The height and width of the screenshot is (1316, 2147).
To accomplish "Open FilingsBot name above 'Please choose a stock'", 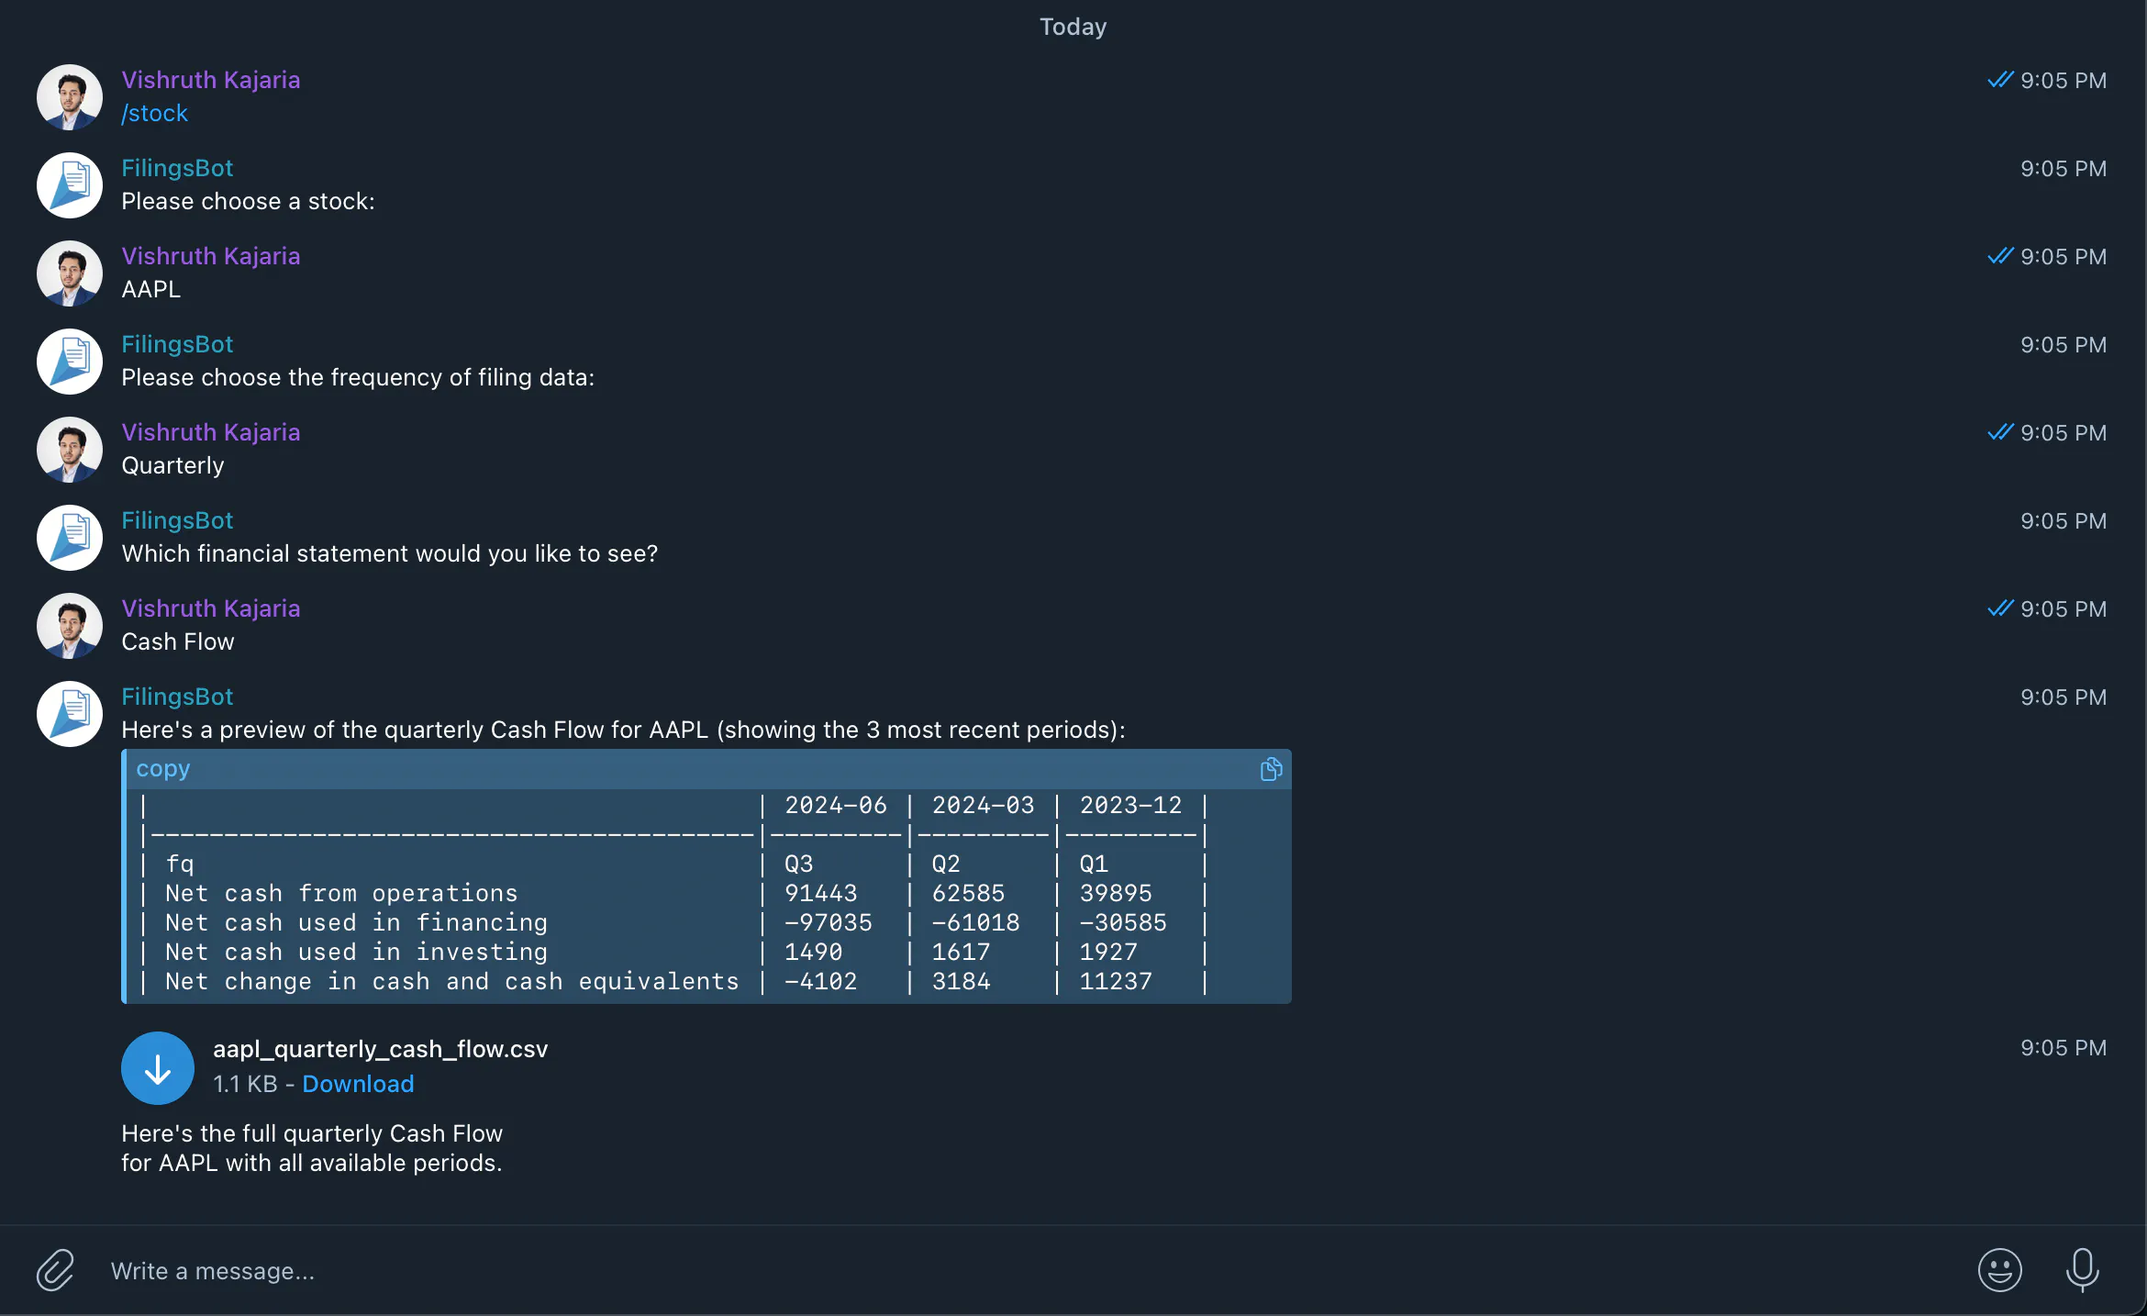I will pos(177,168).
